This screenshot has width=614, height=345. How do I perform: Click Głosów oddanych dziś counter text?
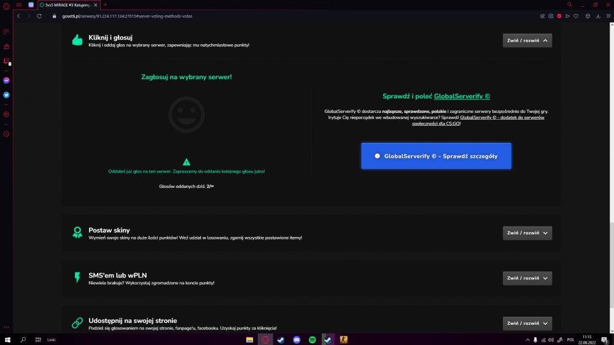187,187
